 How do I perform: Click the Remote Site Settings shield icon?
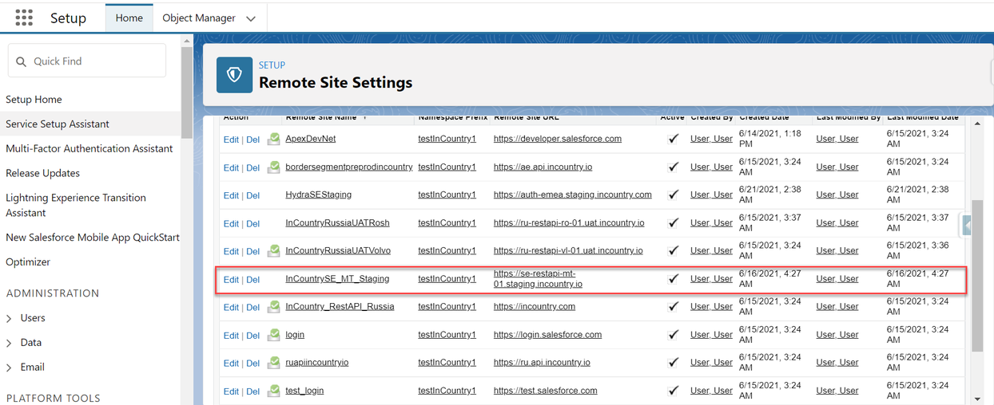click(x=234, y=75)
